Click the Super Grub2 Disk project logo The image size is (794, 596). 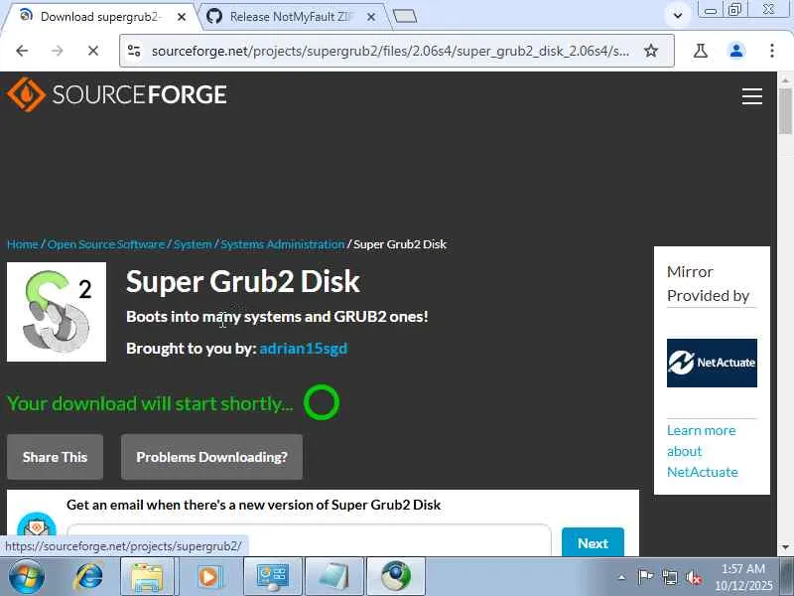(x=57, y=312)
